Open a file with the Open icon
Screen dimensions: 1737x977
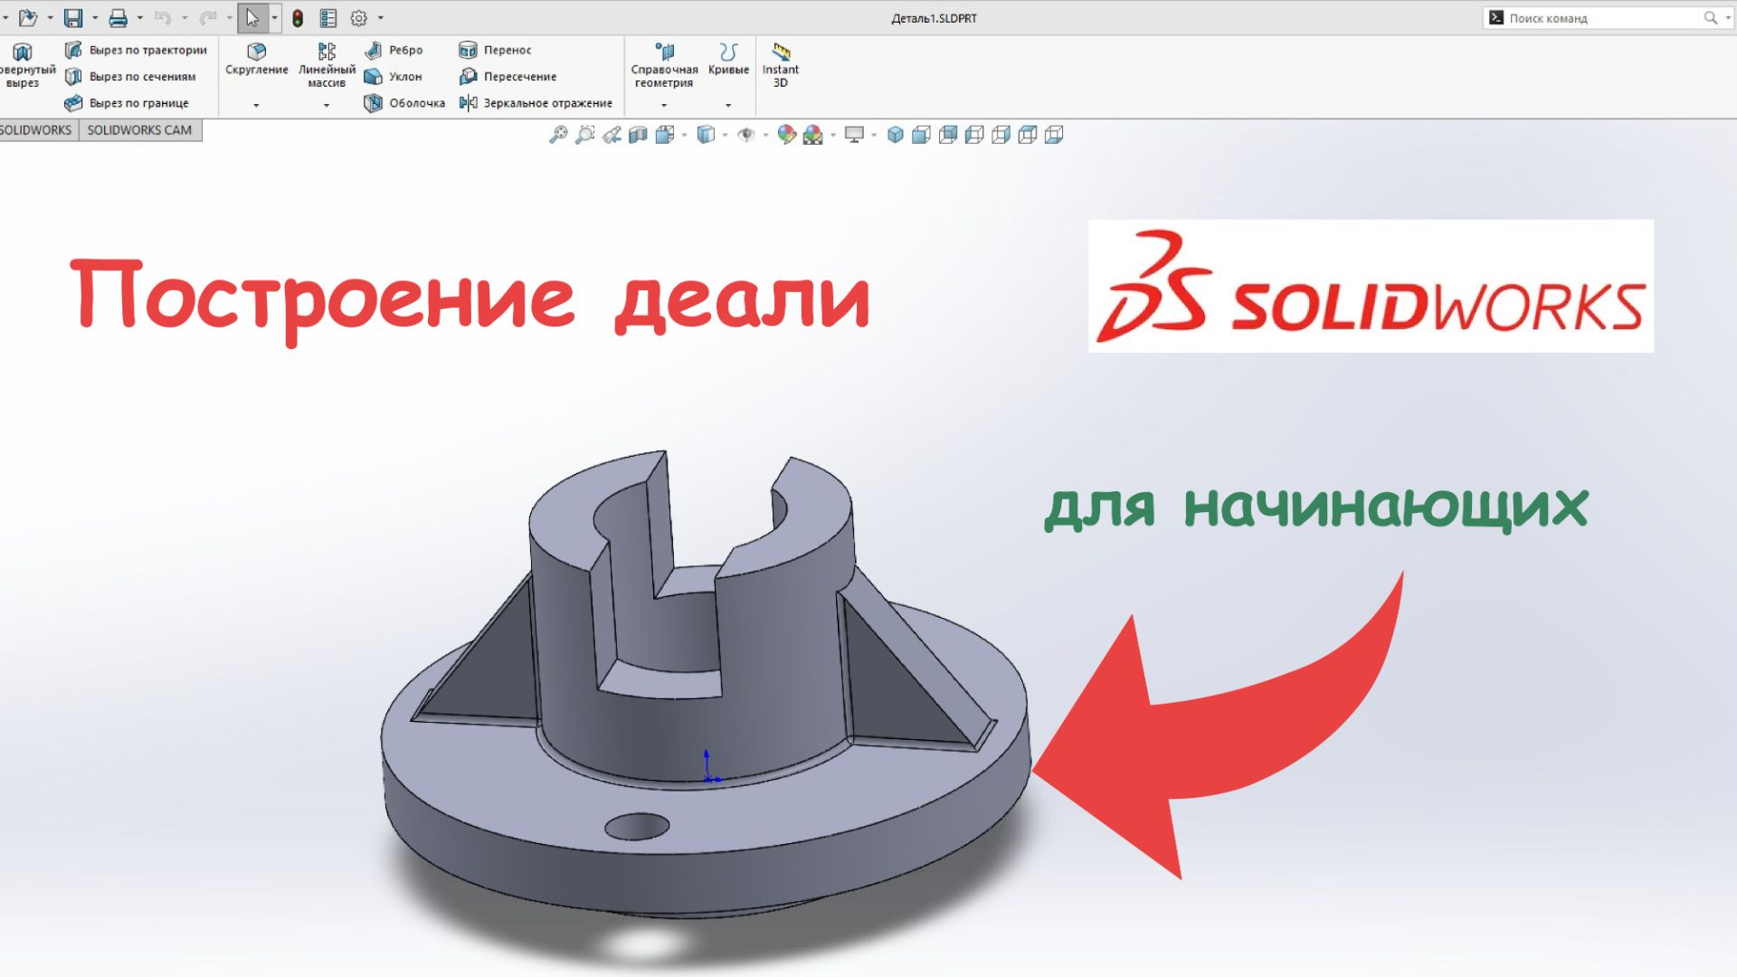(x=28, y=17)
